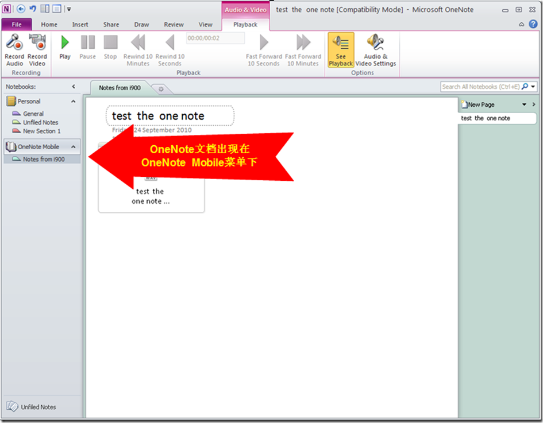Create a new section tab

click(161, 89)
